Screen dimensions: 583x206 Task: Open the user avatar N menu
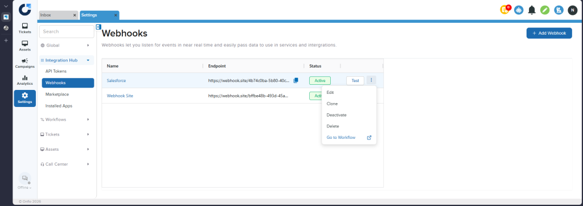(573, 10)
